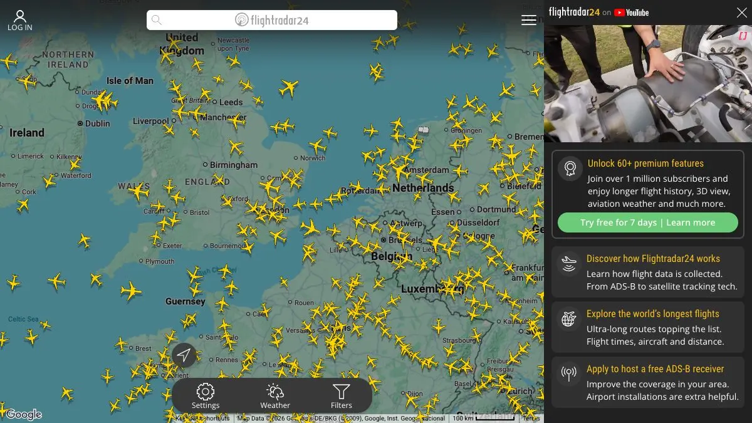This screenshot has height=423, width=752.
Task: Click the Strasbourg city label
Action: pyautogui.click(x=459, y=340)
